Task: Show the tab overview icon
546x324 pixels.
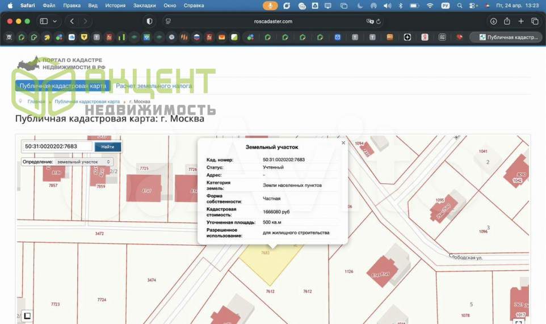Action: click(x=535, y=21)
